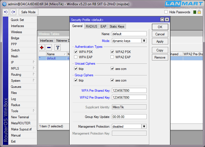Expand the Tools submenu
205x147 pixels.
coord(34,111)
